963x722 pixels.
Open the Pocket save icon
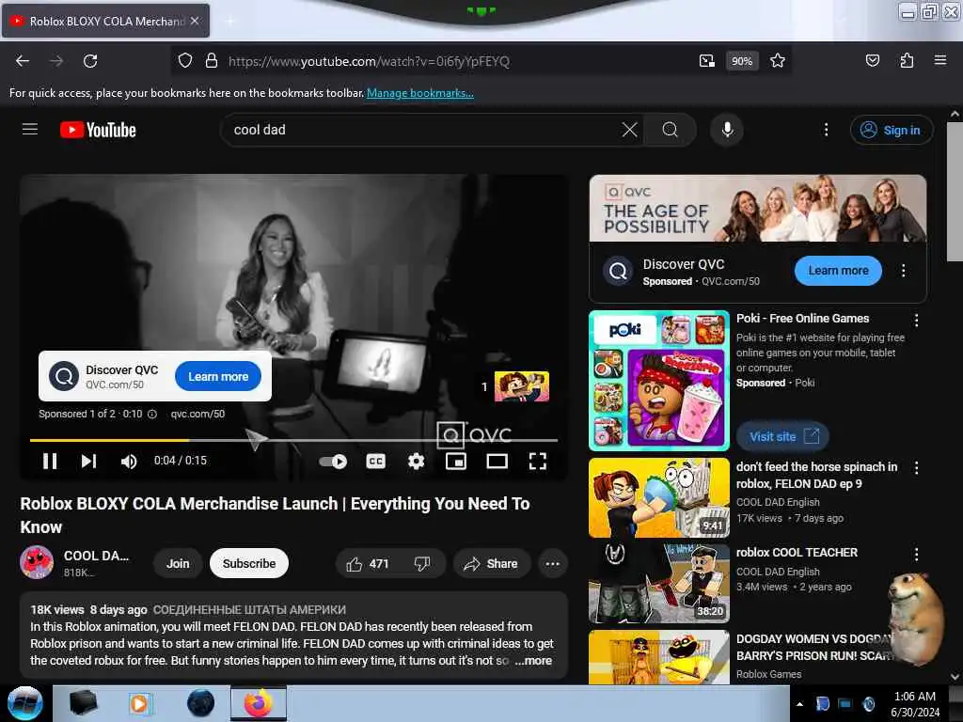[872, 60]
